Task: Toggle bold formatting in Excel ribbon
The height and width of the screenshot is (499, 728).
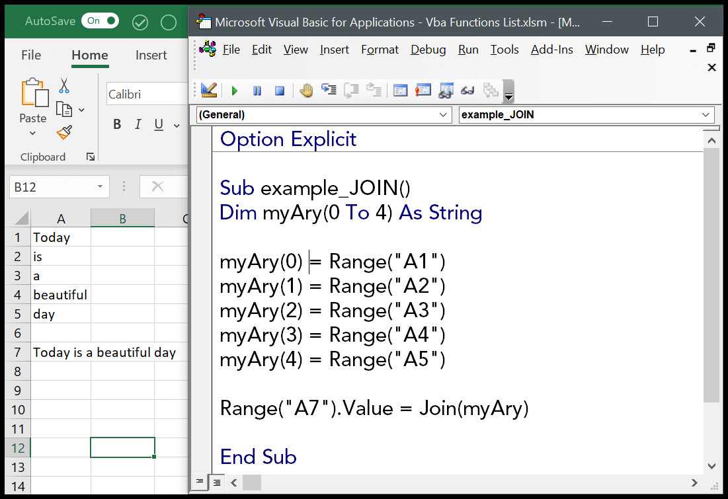Action: click(x=117, y=124)
